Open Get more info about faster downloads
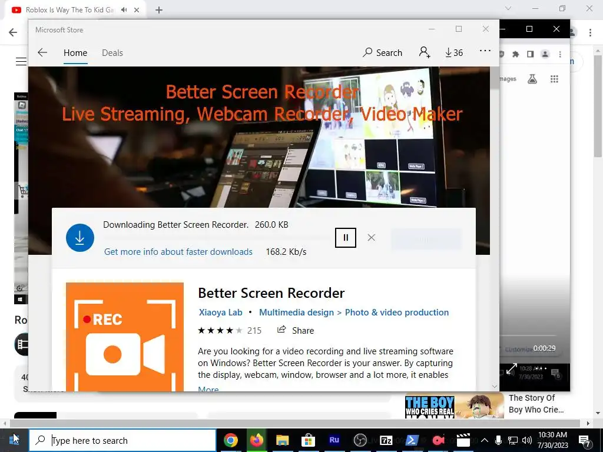603x452 pixels. [178, 252]
